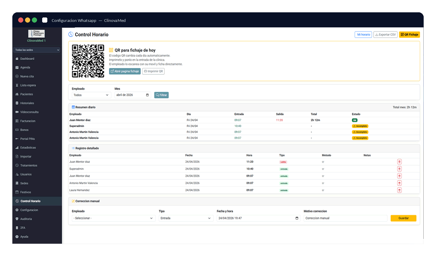Click the Auditoria shield icon
Screen dimensions: 436x255
[17, 219]
